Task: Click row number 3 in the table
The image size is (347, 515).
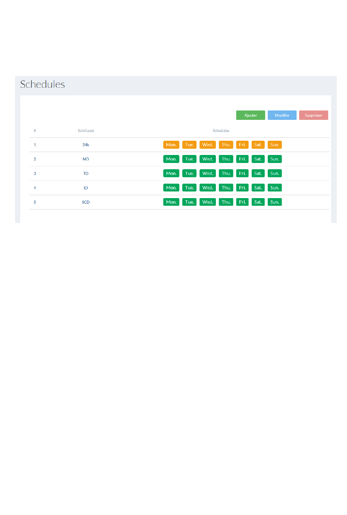Action: [x=35, y=173]
